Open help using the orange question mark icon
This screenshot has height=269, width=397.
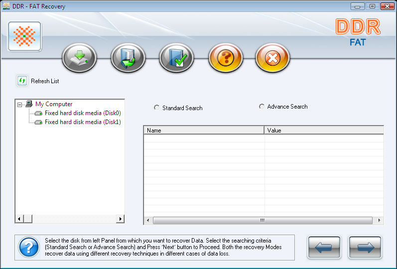226,58
